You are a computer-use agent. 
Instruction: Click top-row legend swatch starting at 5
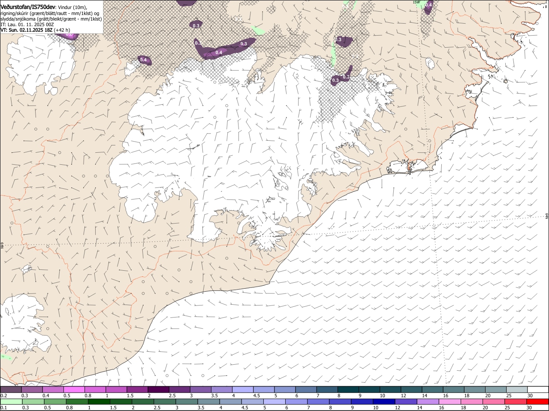285,389
